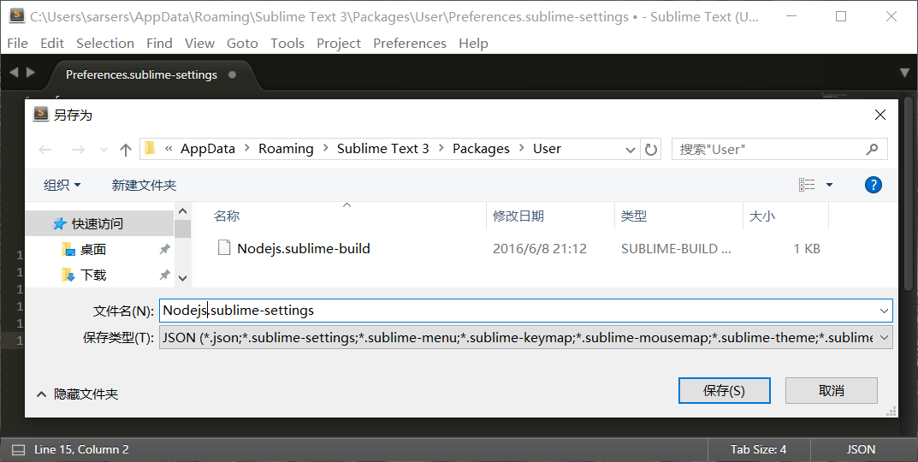Screen dimensions: 918x462
Task: Click the Back arrow in save dialog
Action: tap(45, 150)
